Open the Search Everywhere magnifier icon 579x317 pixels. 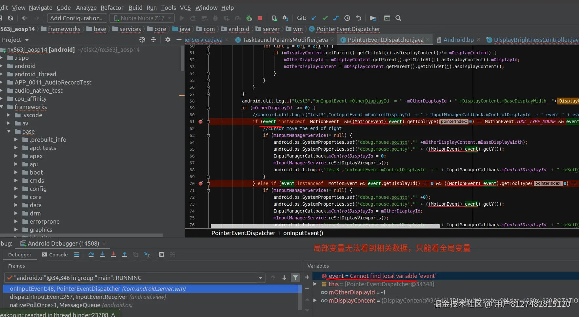click(x=398, y=18)
